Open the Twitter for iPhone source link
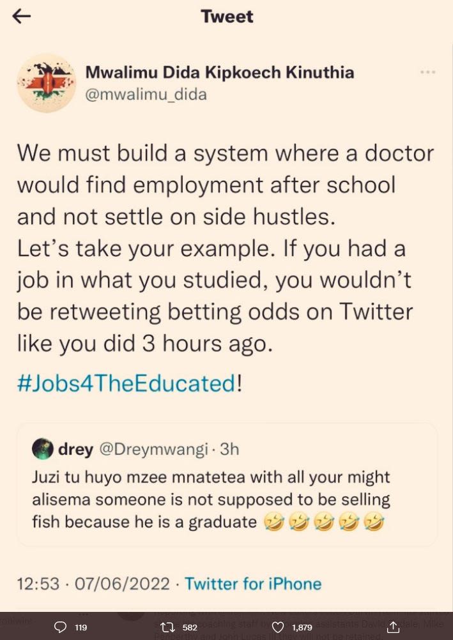 click(x=252, y=583)
